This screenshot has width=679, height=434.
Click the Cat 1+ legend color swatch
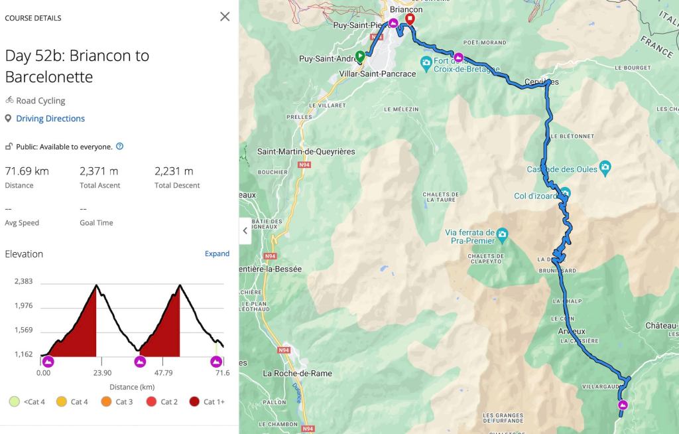195,401
